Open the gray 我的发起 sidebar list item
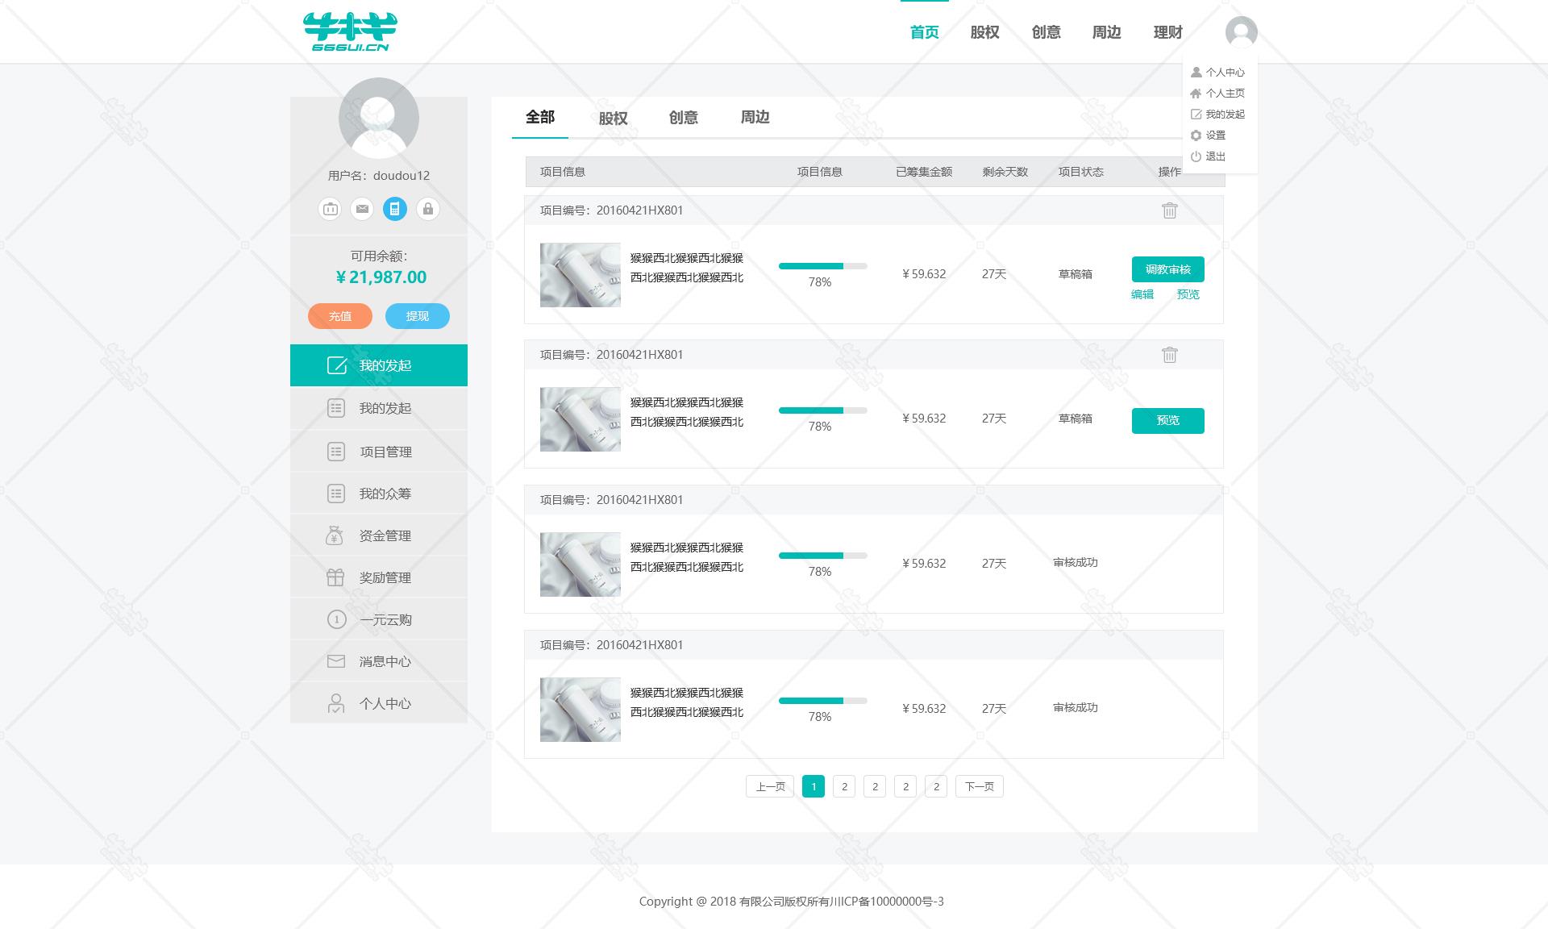Screen dimensions: 1548x929 [379, 408]
